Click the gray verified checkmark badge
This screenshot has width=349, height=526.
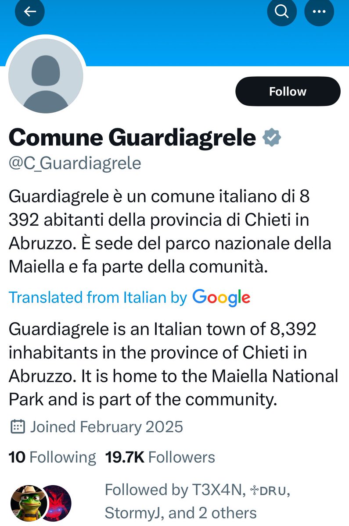point(272,138)
